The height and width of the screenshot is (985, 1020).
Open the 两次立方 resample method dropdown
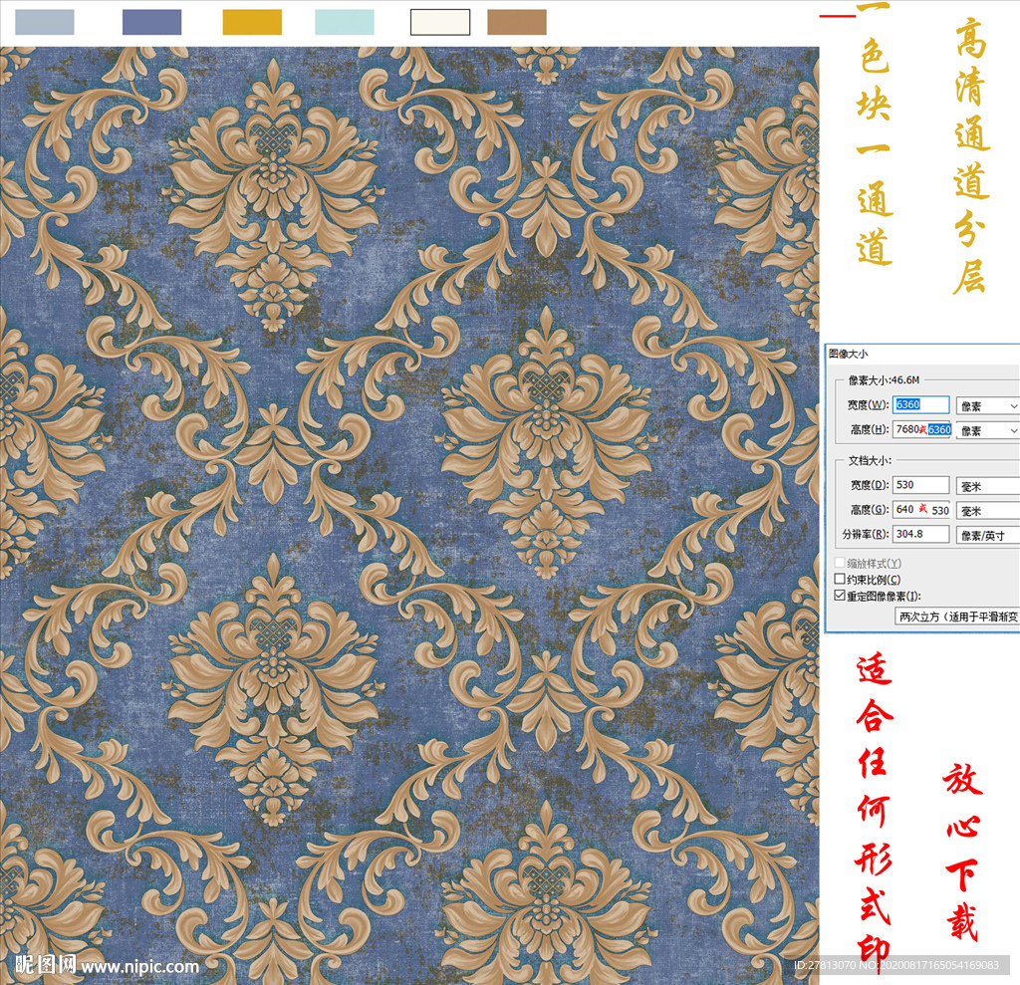tap(958, 616)
